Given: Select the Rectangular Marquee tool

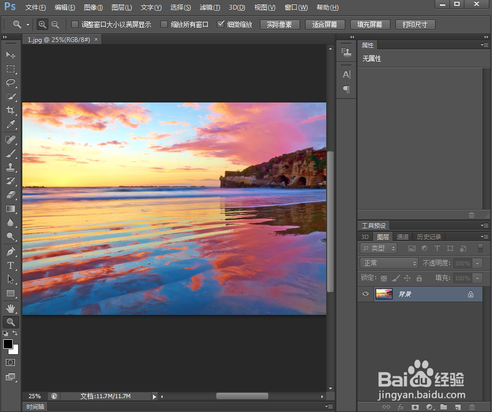Looking at the screenshot, I should point(11,68).
